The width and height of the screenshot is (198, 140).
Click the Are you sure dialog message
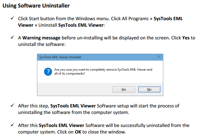click(x=103, y=71)
